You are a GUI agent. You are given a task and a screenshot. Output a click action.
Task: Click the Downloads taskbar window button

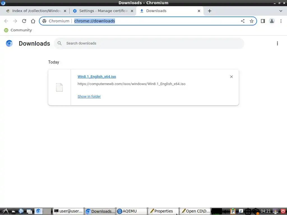coord(100,211)
